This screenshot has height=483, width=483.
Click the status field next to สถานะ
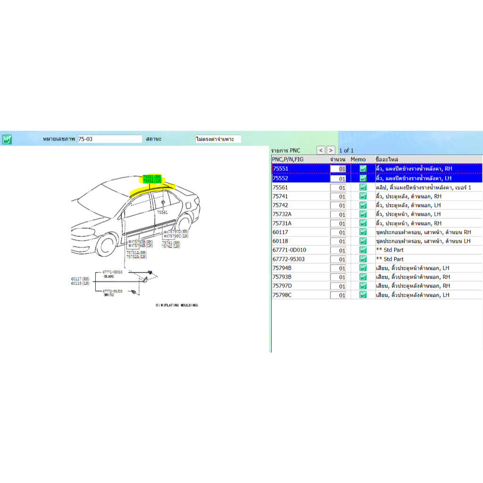point(218,139)
